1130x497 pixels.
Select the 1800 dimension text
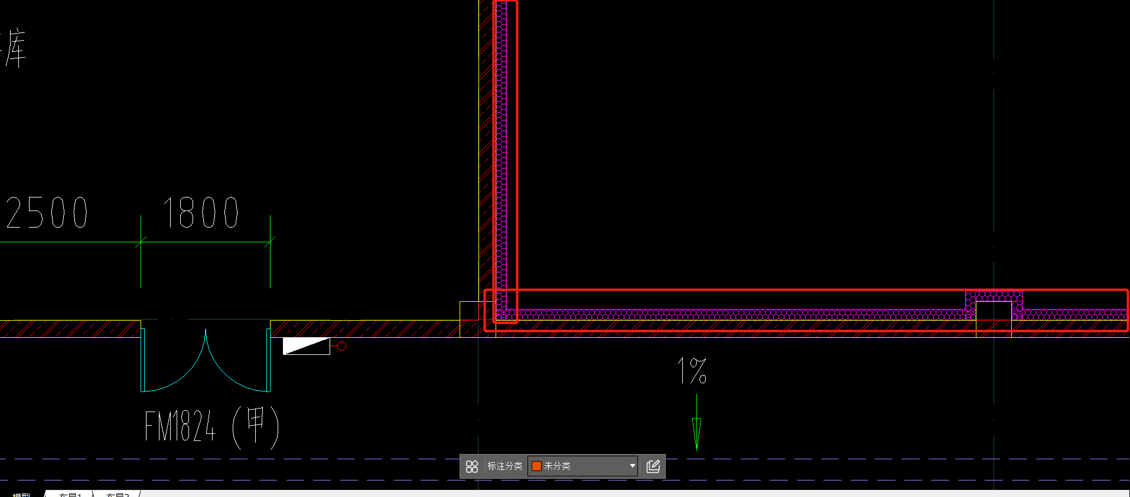[x=201, y=213]
